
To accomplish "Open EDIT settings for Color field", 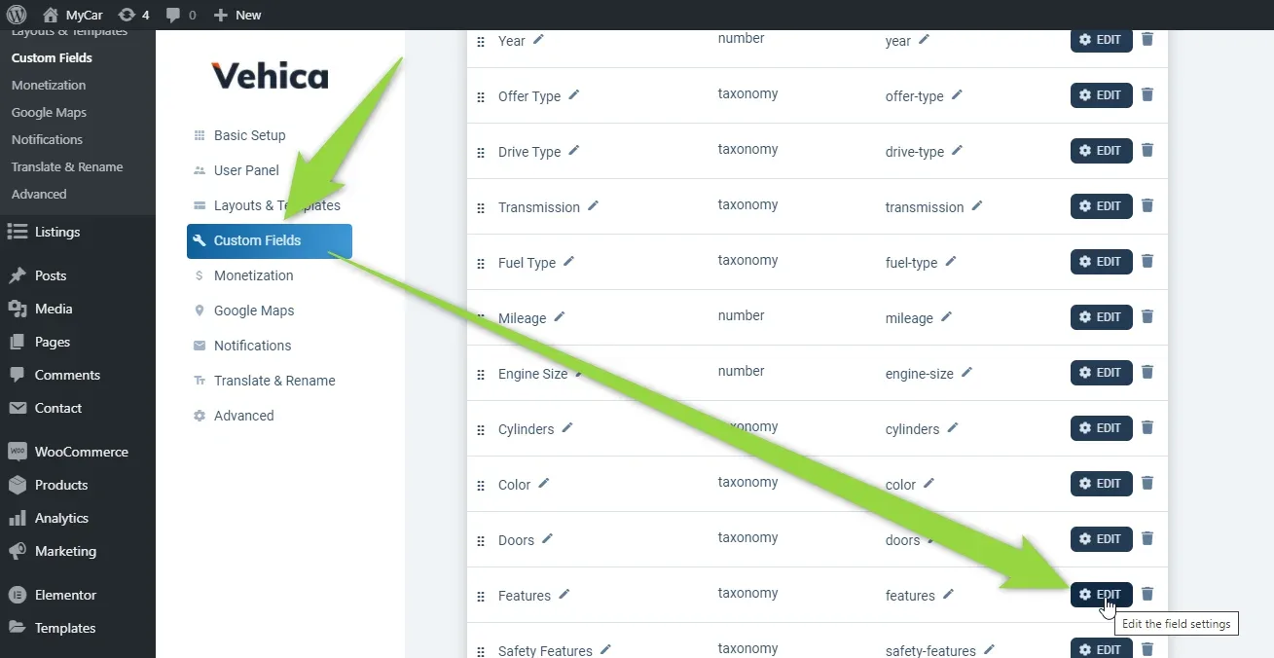I will (x=1102, y=484).
